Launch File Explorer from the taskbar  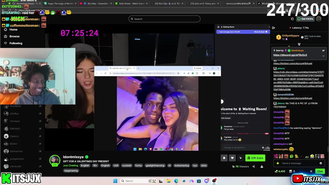pos(169,181)
